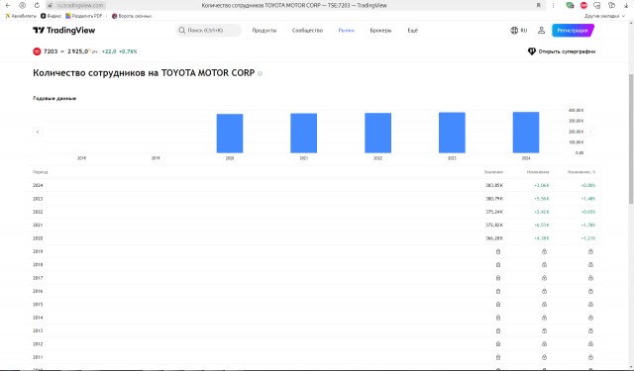This screenshot has height=371, width=634.
Task: Click the 2020 period row label
Action: pyautogui.click(x=38, y=238)
